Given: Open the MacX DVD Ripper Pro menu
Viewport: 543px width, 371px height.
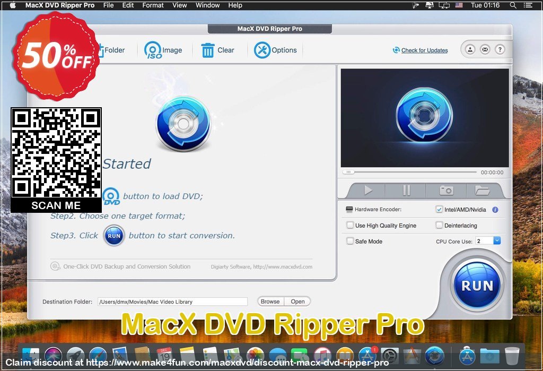Looking at the screenshot, I should coord(60,5).
